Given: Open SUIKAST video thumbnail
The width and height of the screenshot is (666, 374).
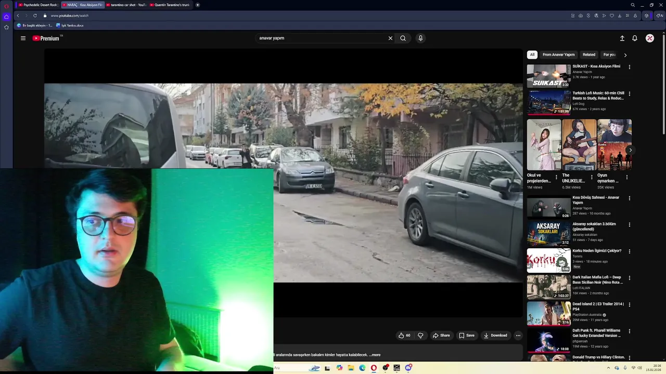Looking at the screenshot, I should (x=548, y=76).
